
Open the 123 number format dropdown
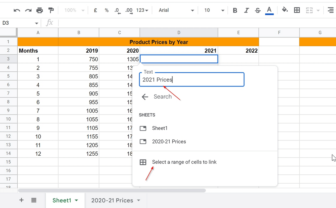pyautogui.click(x=142, y=10)
